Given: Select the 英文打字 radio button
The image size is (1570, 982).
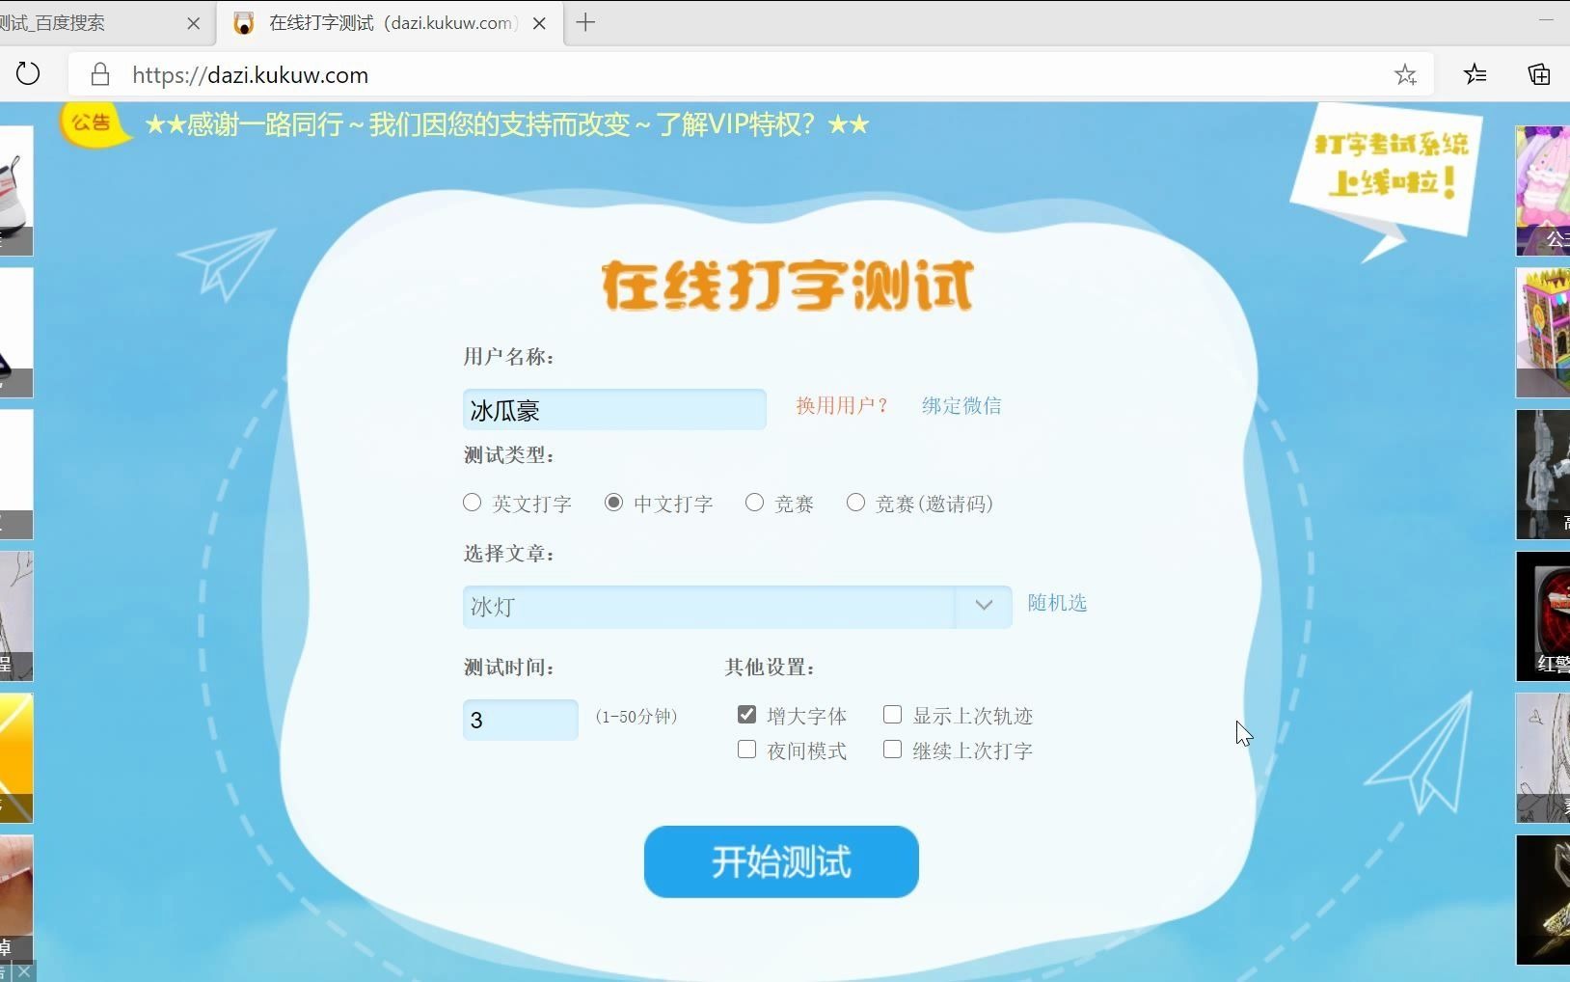Looking at the screenshot, I should pyautogui.click(x=472, y=503).
